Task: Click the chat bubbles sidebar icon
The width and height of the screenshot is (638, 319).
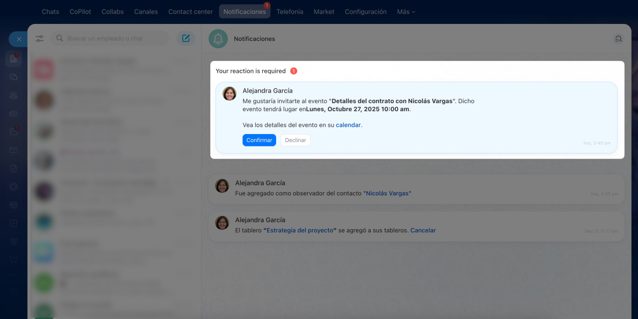Action: click(x=13, y=77)
